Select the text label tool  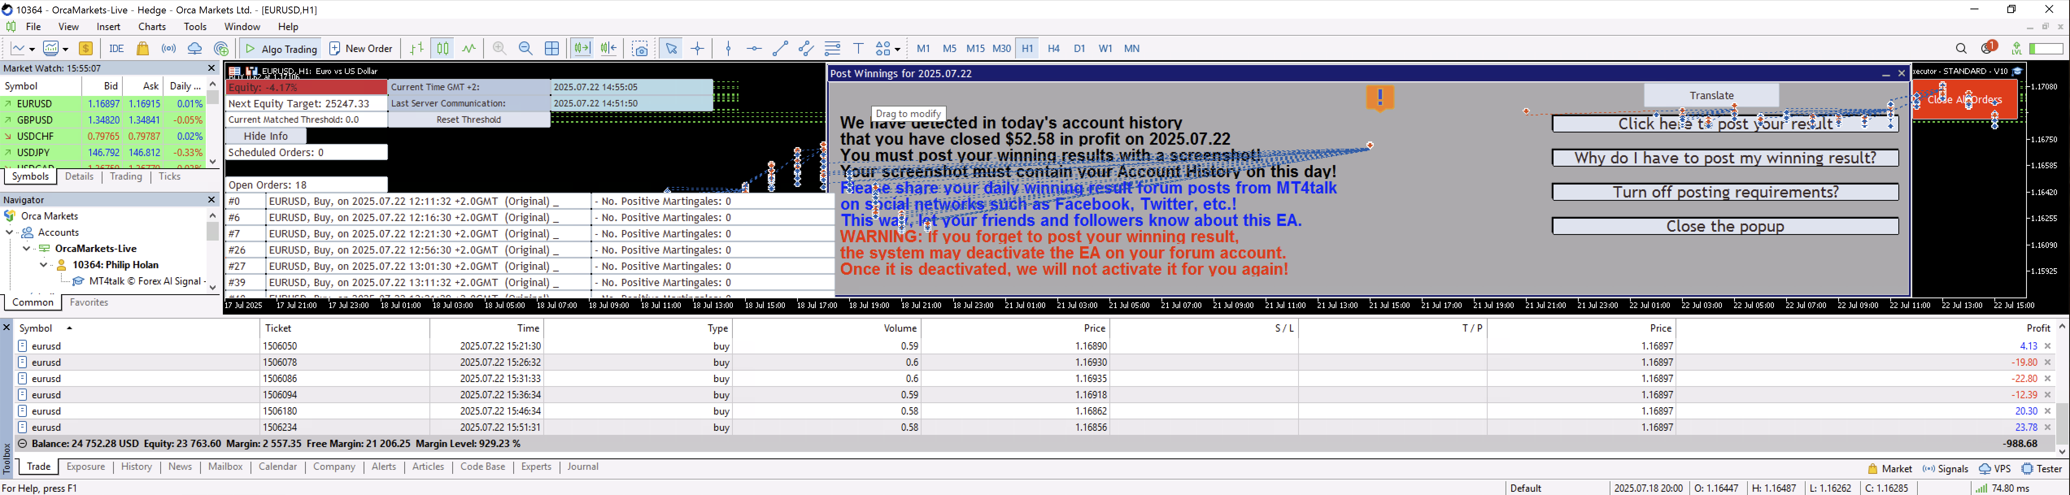(x=858, y=49)
